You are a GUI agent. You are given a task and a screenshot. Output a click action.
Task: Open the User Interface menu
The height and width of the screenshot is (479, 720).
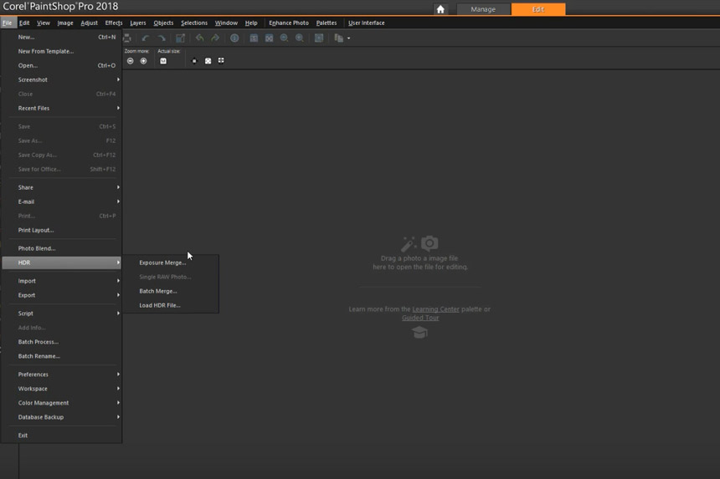coord(367,23)
